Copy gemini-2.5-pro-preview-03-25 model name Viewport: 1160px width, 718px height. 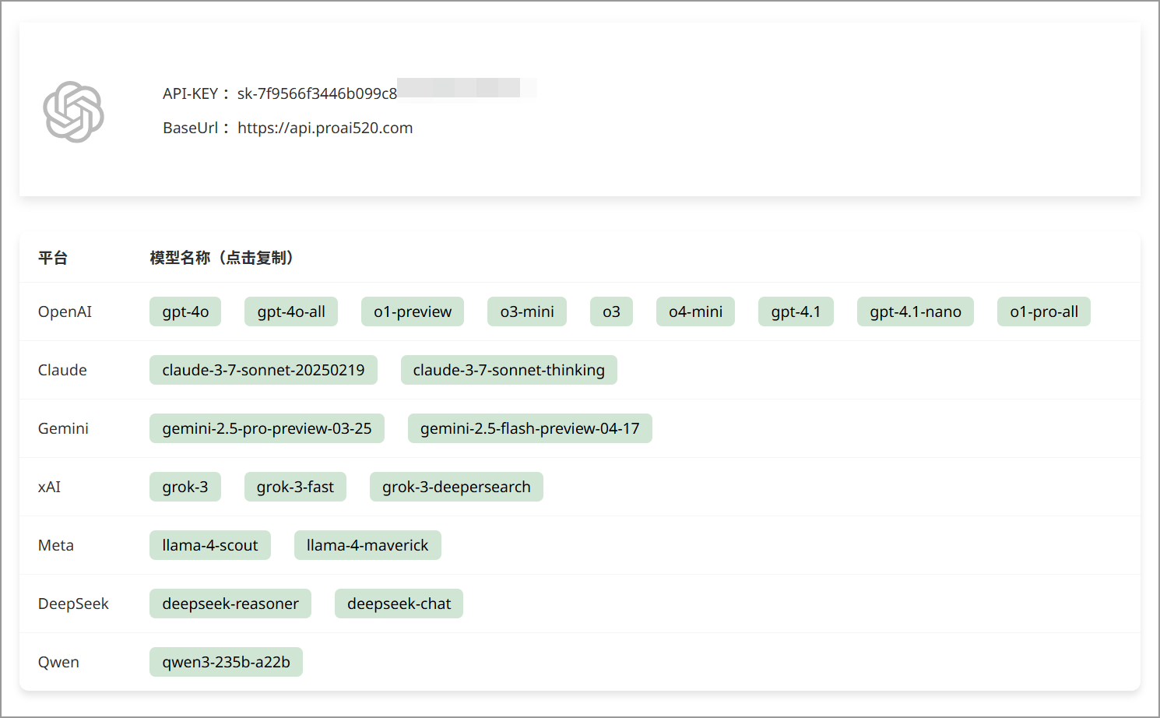click(x=267, y=428)
